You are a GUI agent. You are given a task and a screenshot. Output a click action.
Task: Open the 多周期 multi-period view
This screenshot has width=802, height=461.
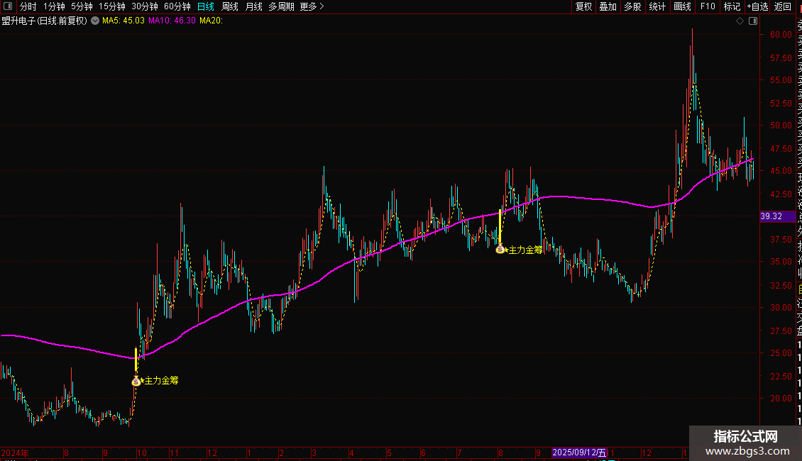[x=281, y=6]
